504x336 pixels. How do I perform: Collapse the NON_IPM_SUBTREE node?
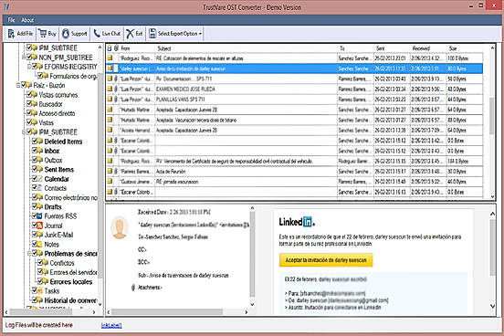tap(24, 58)
